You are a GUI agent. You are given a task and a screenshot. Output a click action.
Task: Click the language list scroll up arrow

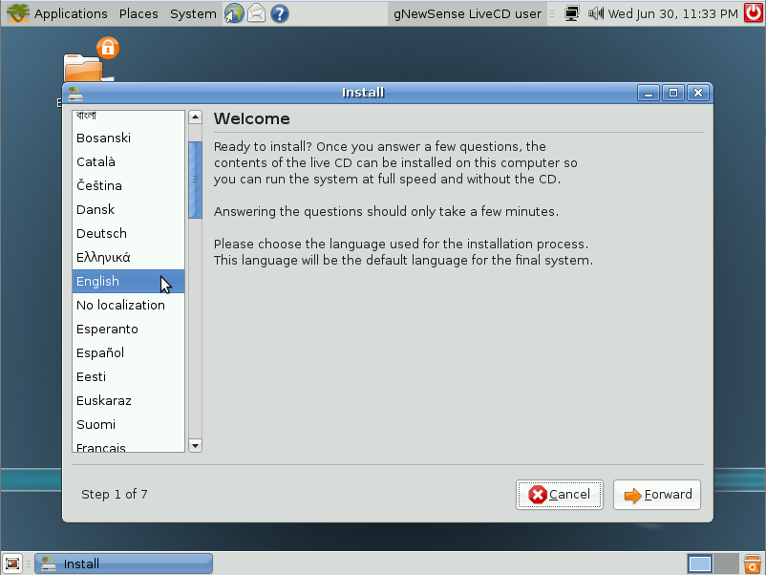click(196, 117)
